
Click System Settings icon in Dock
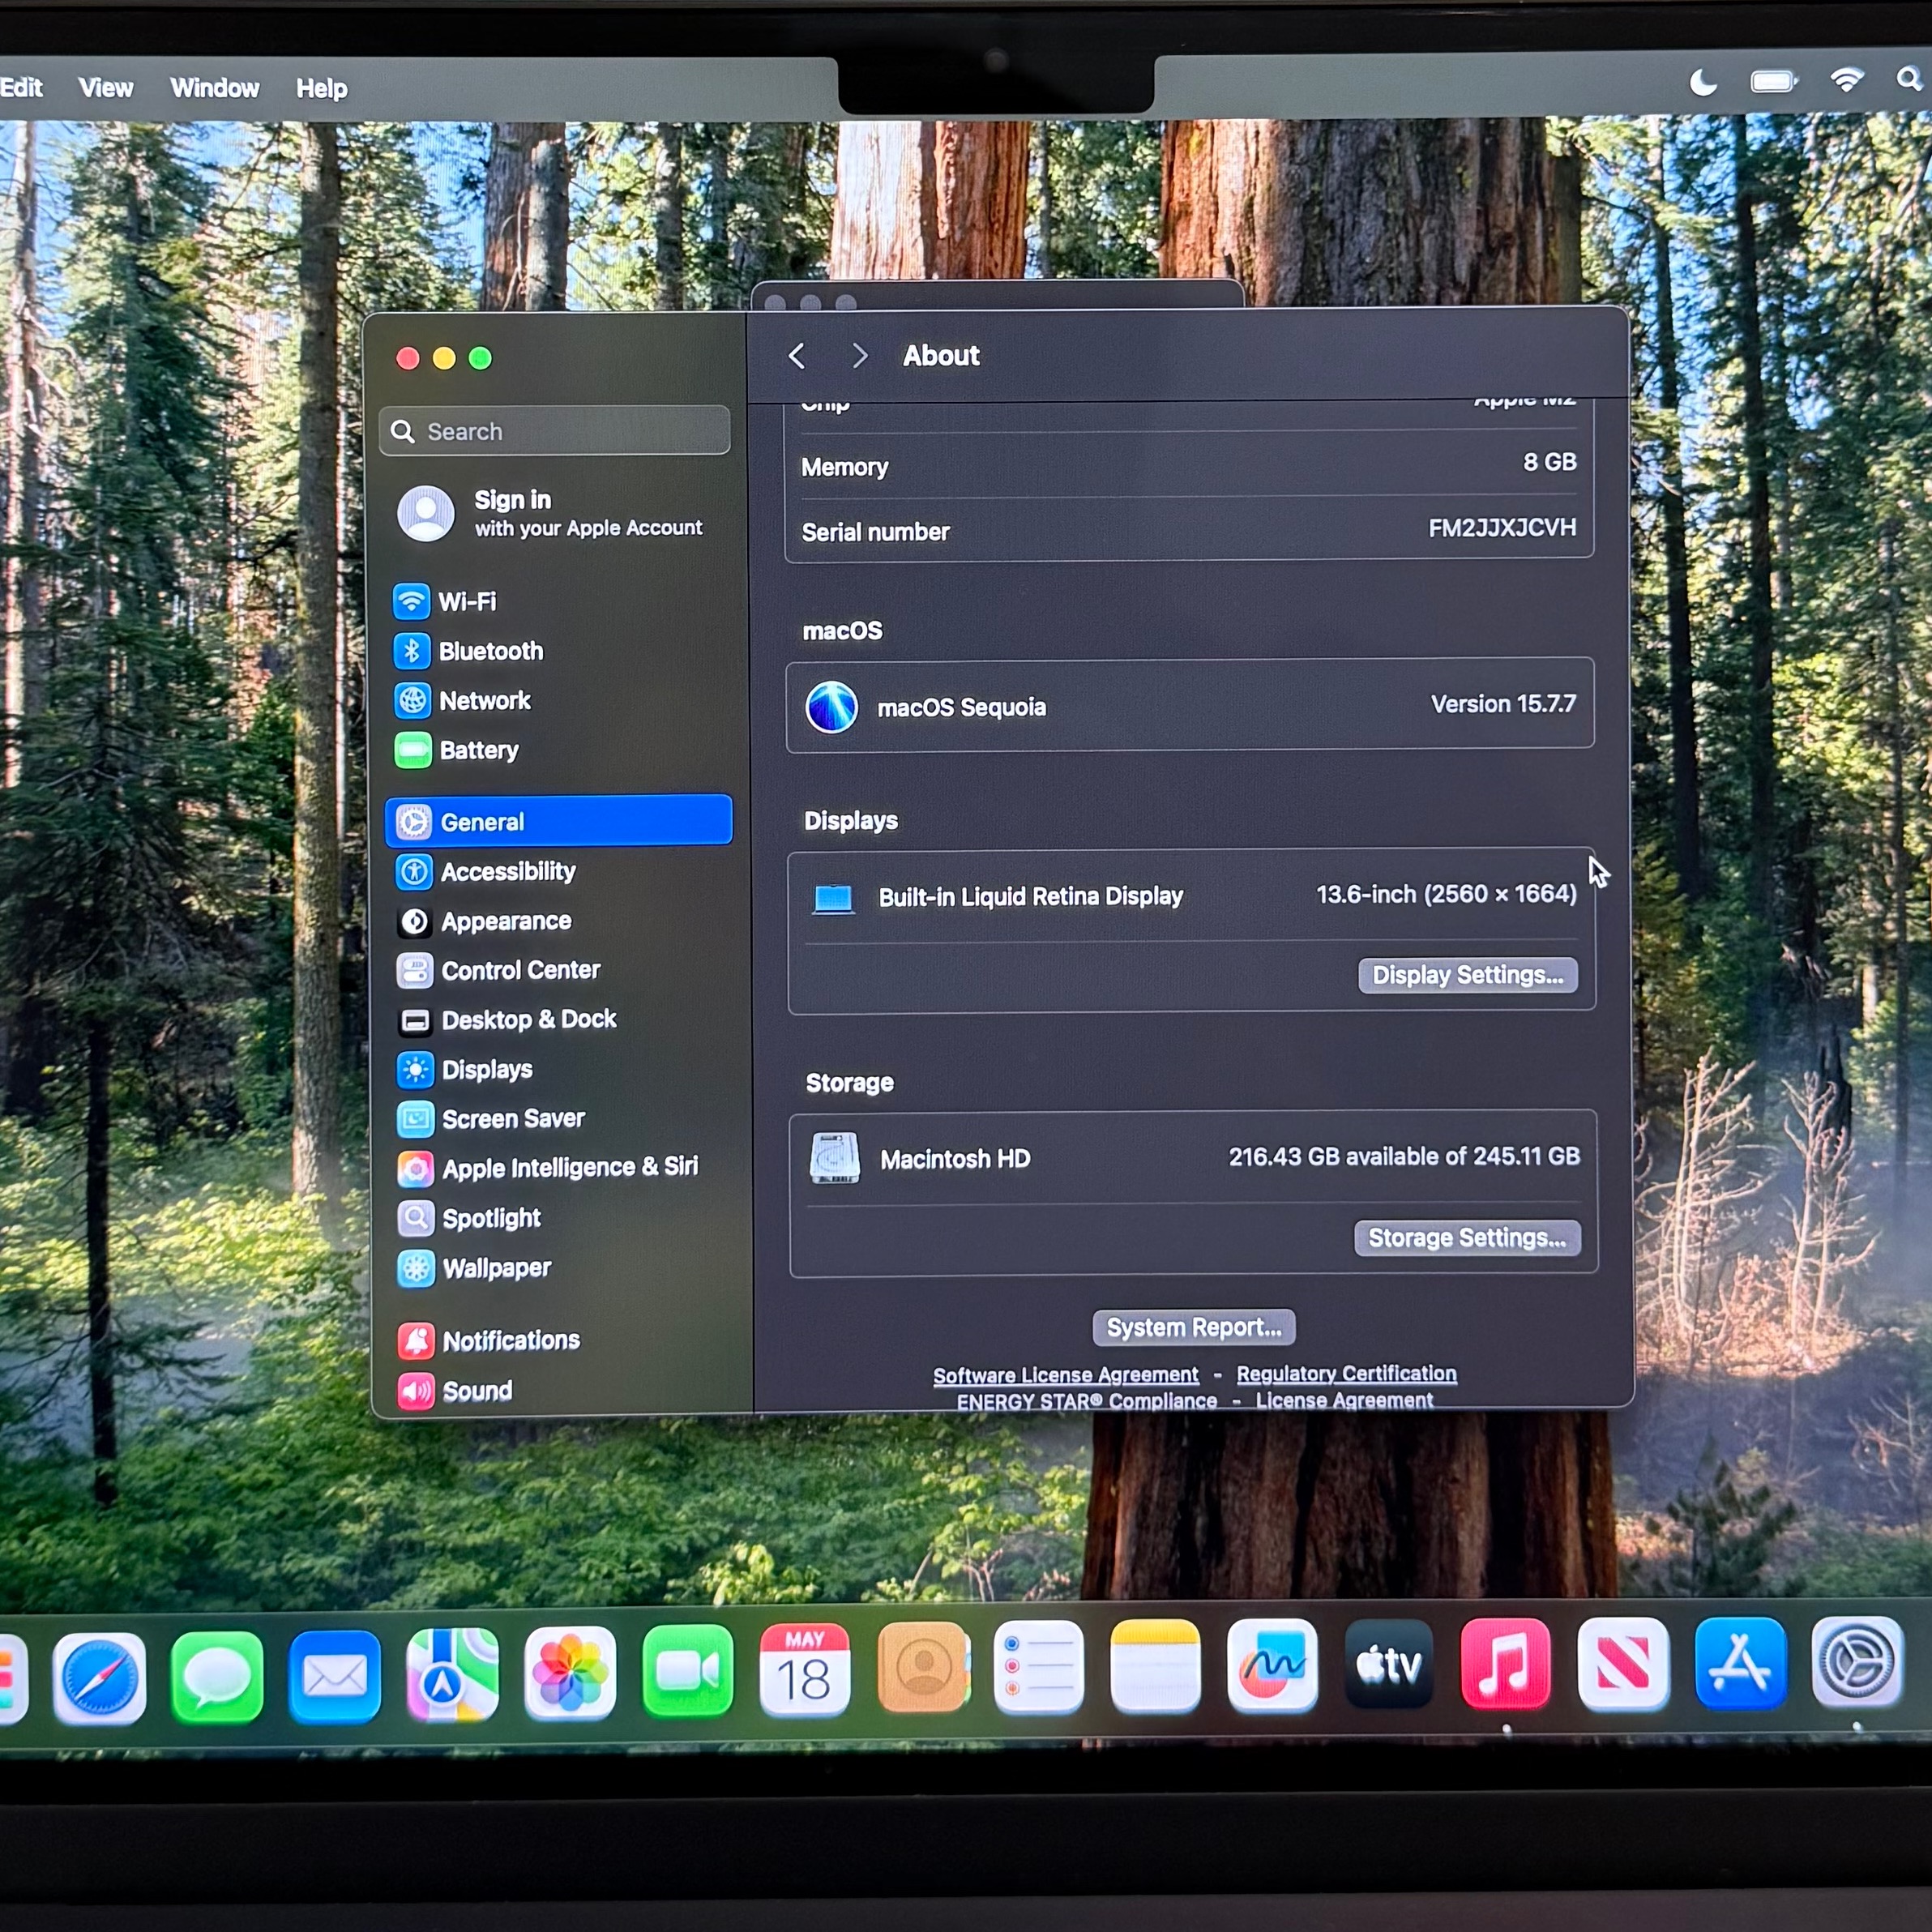coord(1857,1661)
